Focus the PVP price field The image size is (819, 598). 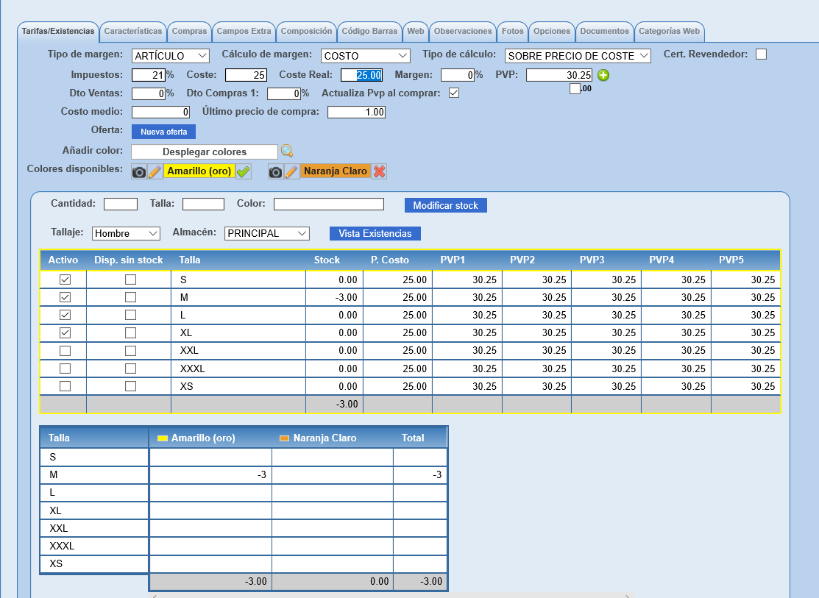(559, 75)
